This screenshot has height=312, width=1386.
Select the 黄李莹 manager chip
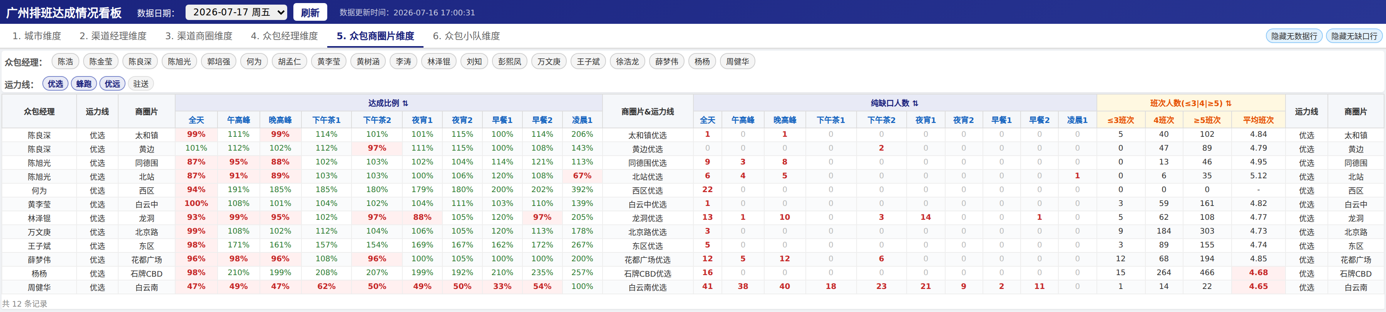[x=329, y=61]
